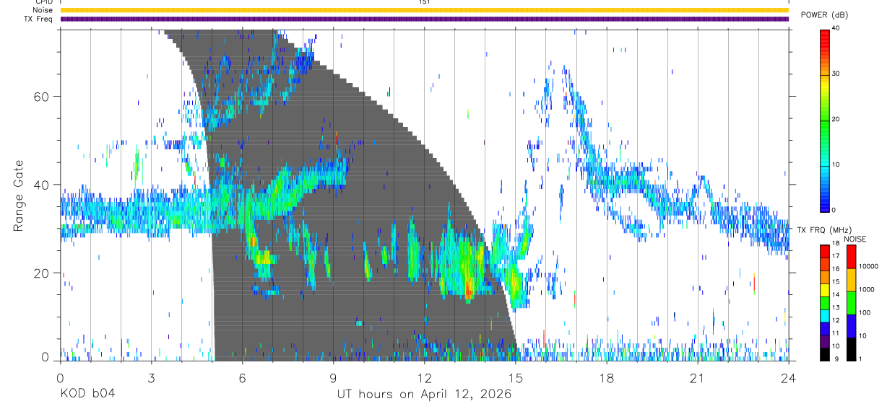The width and height of the screenshot is (887, 409).
Task: Click the "14" tick on TX FRQ scale
Action: tap(836, 295)
